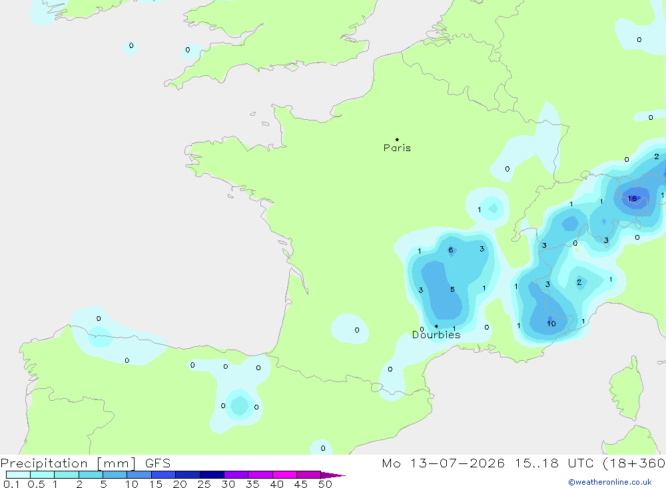Pick the legend swatch between 25 and 30

tap(212, 475)
